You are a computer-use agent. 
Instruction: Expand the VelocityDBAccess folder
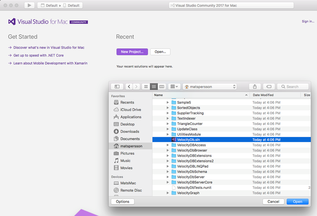coord(168,145)
